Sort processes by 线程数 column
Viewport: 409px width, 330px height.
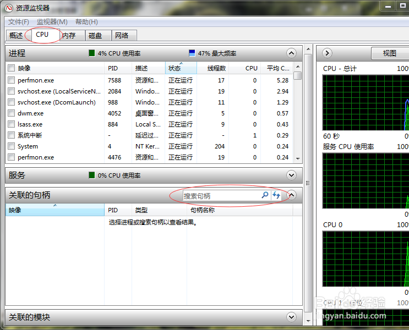point(213,68)
